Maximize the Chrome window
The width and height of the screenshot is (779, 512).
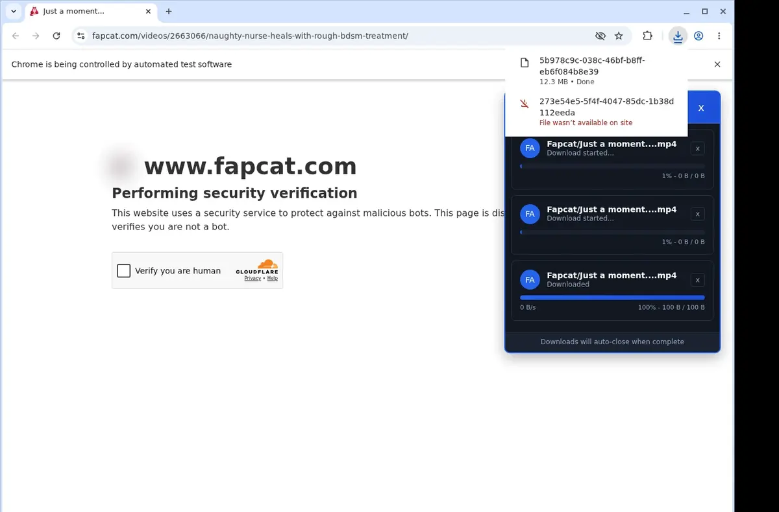tap(705, 12)
